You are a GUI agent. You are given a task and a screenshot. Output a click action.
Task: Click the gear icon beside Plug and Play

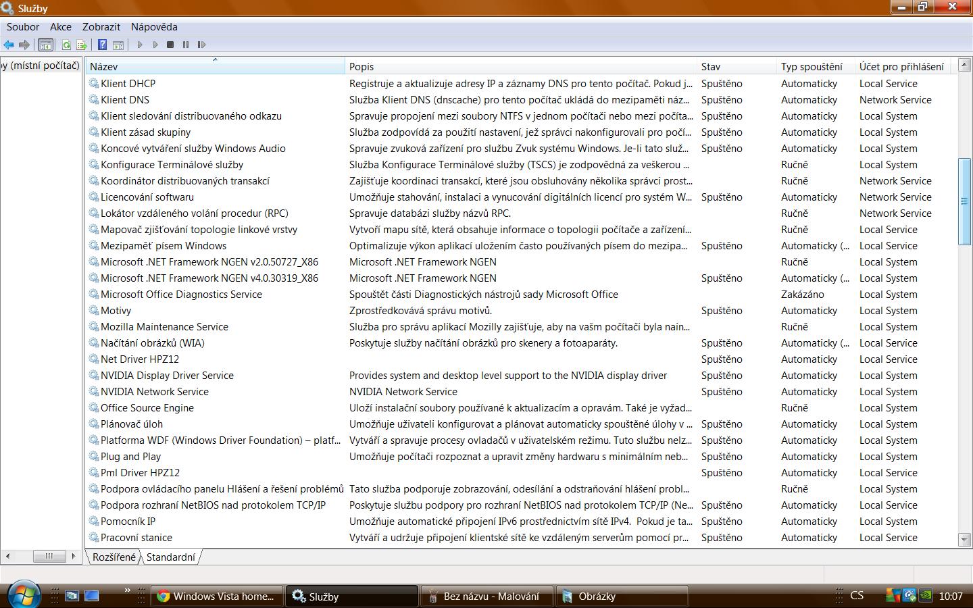tap(94, 457)
